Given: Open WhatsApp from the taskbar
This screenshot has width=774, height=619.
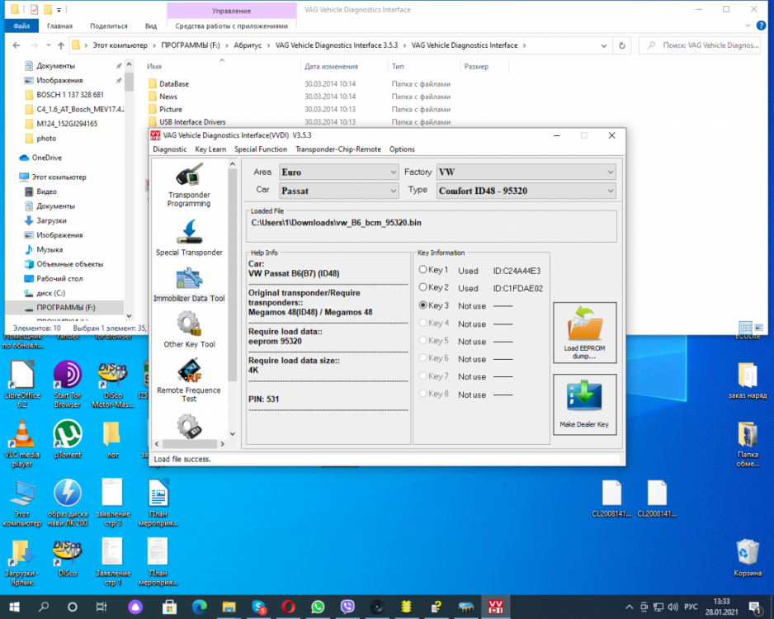Looking at the screenshot, I should click(318, 607).
